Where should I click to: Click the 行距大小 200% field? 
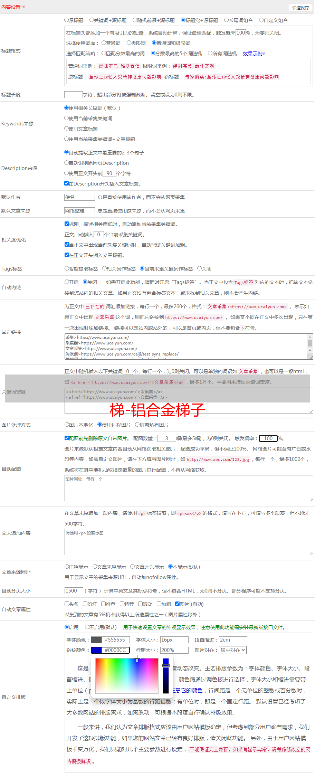coord(174,650)
